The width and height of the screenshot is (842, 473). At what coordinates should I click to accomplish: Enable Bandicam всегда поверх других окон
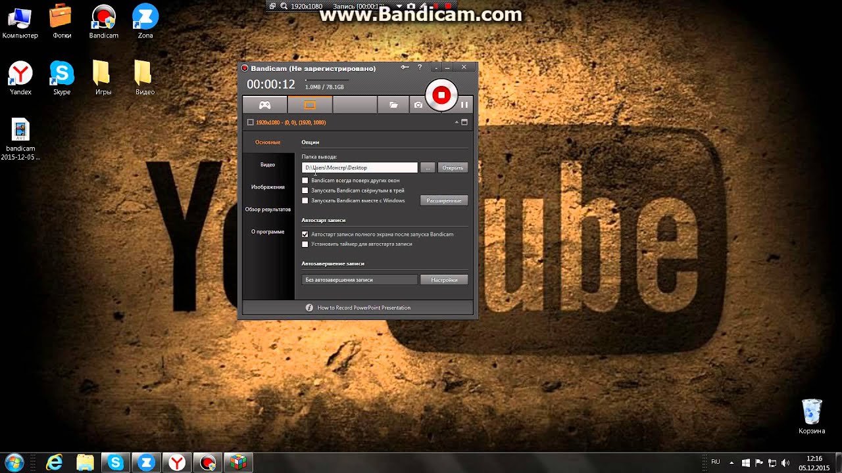pos(305,180)
